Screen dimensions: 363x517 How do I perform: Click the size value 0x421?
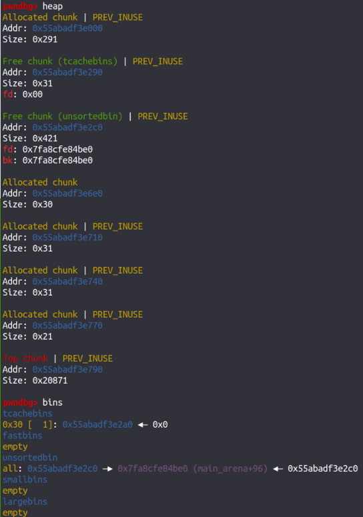click(45, 139)
